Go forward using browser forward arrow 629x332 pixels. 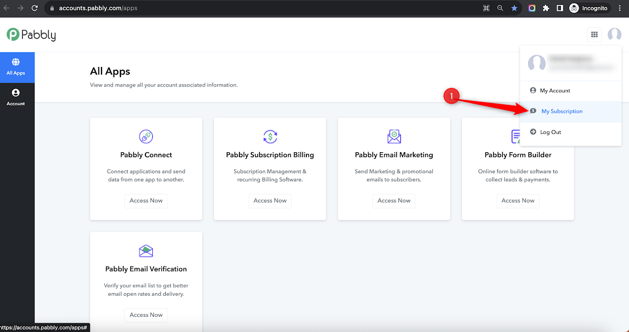click(21, 8)
